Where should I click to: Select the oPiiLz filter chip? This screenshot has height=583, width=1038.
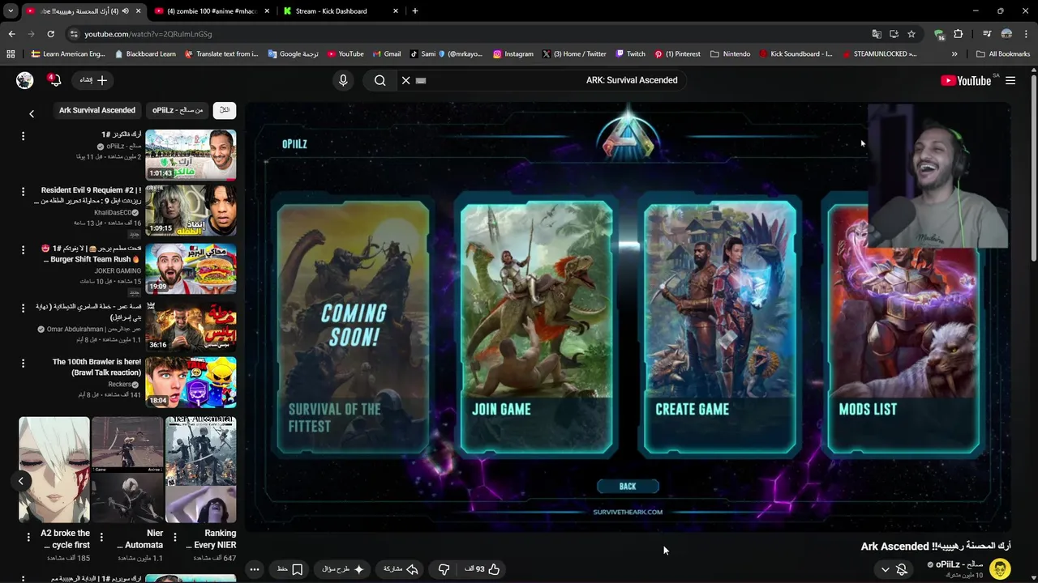click(178, 110)
